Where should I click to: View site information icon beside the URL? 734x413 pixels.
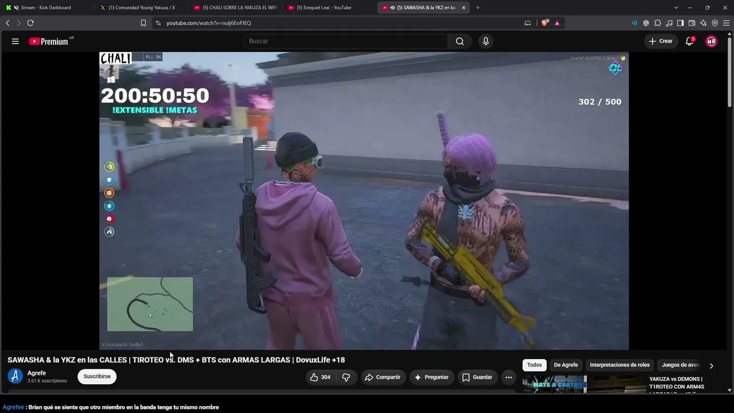tap(158, 23)
